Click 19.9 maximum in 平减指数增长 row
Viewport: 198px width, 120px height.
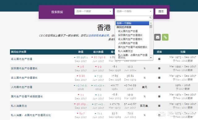(x=130, y=95)
